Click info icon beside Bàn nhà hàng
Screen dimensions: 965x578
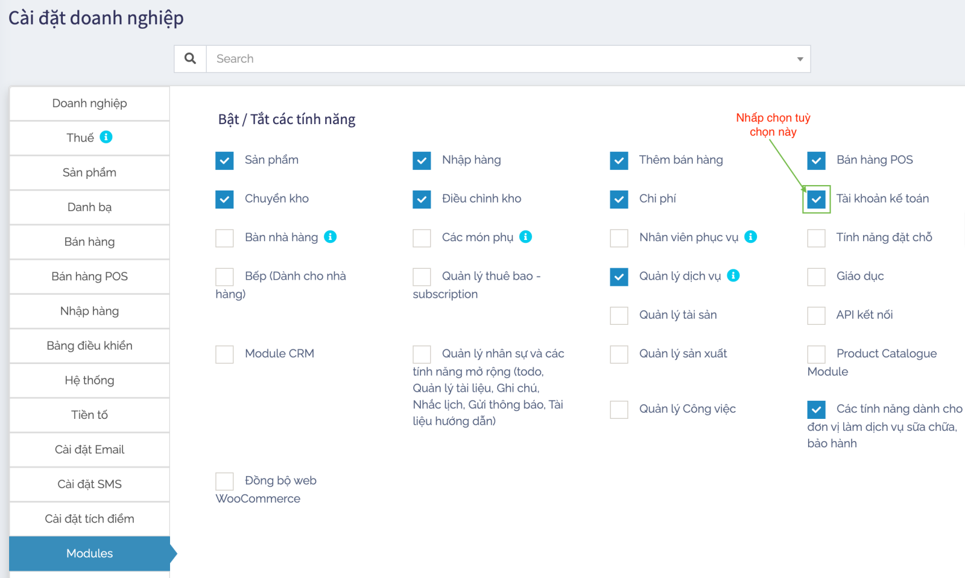331,237
